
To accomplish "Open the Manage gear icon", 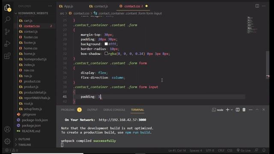I will (x=7, y=141).
